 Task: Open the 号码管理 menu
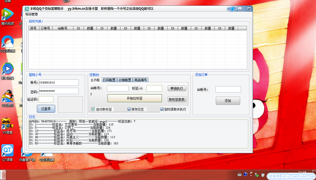[x=31, y=14]
